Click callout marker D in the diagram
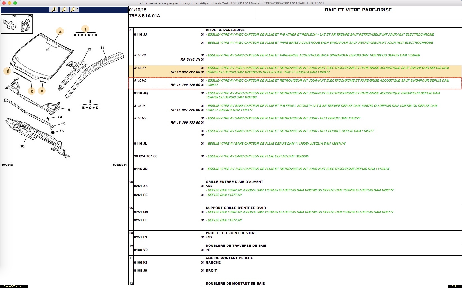 click(x=42, y=91)
